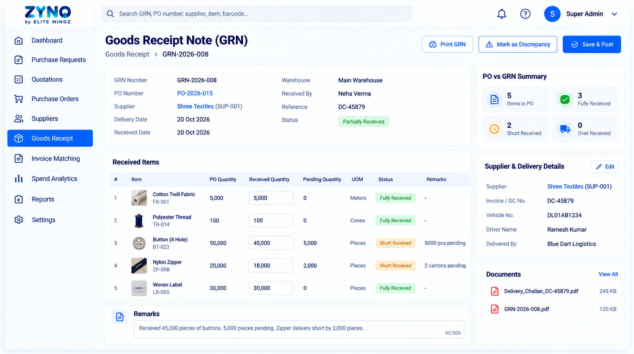The image size is (634, 354).
Task: Click the Polyester Thread spool thumbnail
Action: tap(139, 220)
